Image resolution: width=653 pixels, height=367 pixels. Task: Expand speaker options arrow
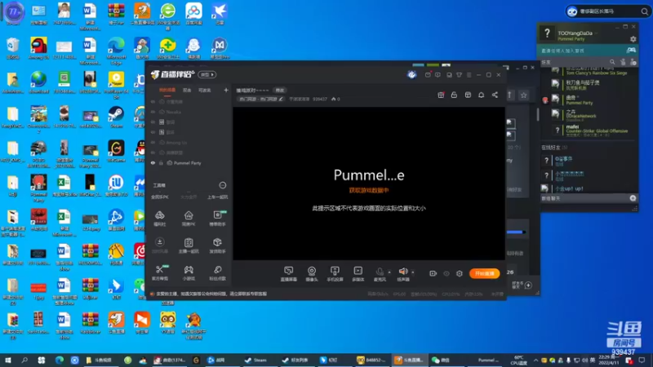413,272
